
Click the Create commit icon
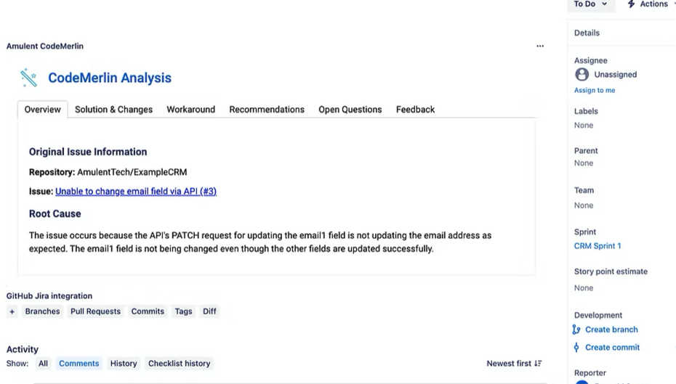point(576,348)
